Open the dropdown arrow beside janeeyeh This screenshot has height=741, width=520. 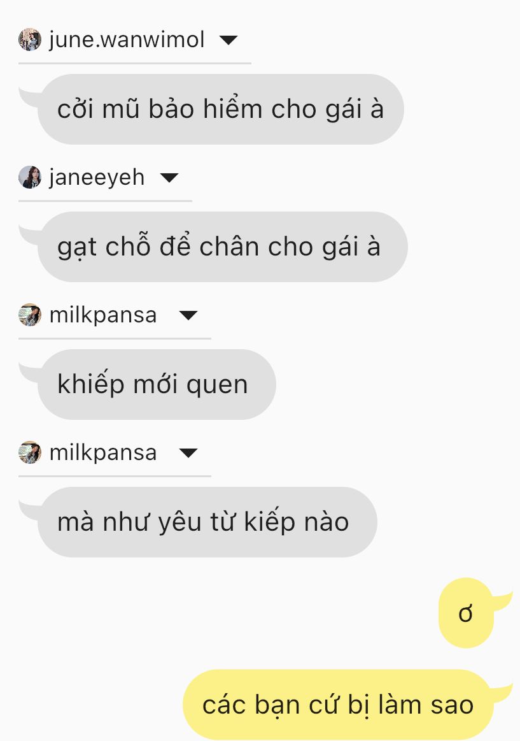[x=169, y=178]
